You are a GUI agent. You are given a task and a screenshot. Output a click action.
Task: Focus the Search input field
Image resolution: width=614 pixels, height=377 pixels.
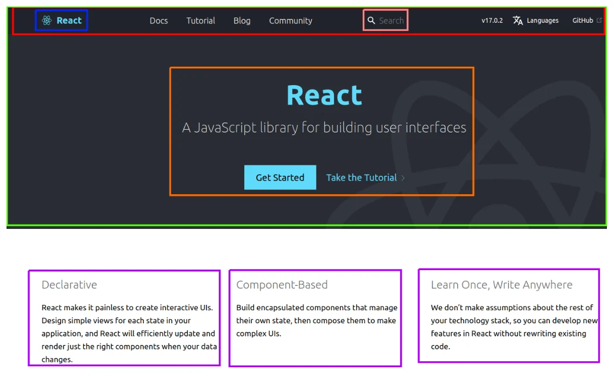click(x=385, y=20)
